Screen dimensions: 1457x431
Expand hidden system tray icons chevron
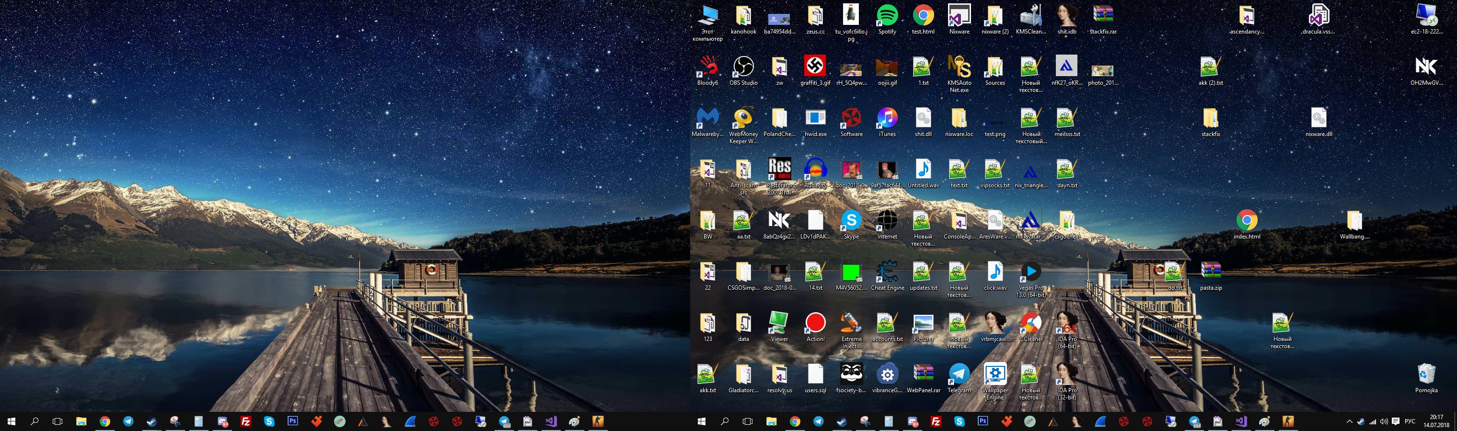click(1349, 421)
